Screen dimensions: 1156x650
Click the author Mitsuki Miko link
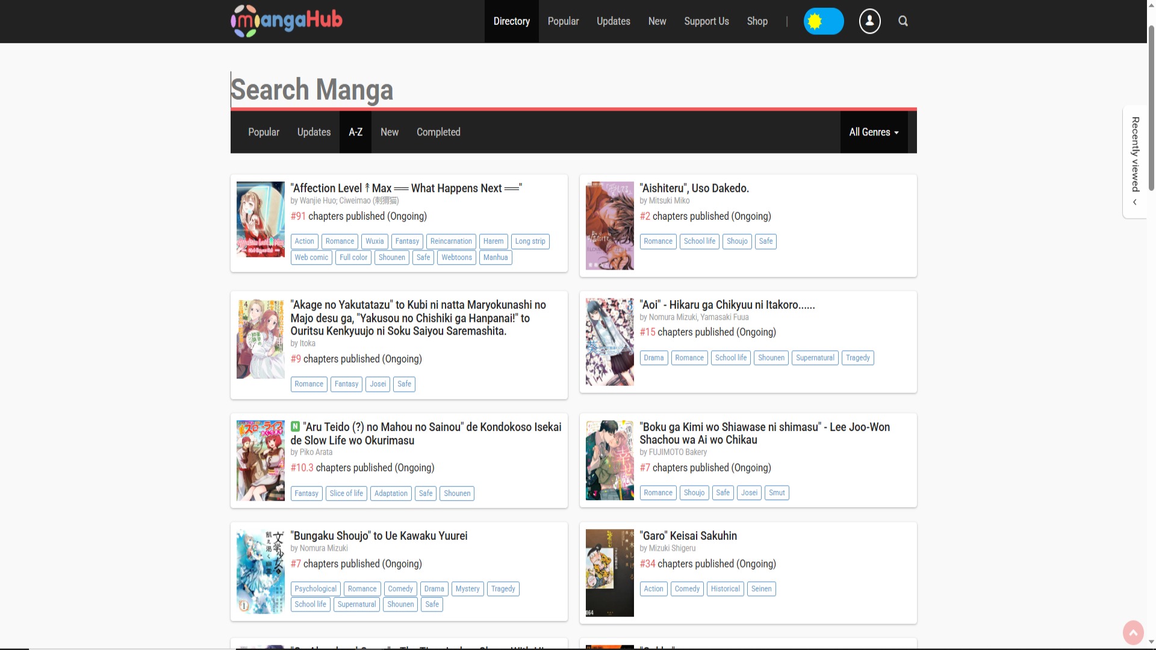tap(670, 200)
